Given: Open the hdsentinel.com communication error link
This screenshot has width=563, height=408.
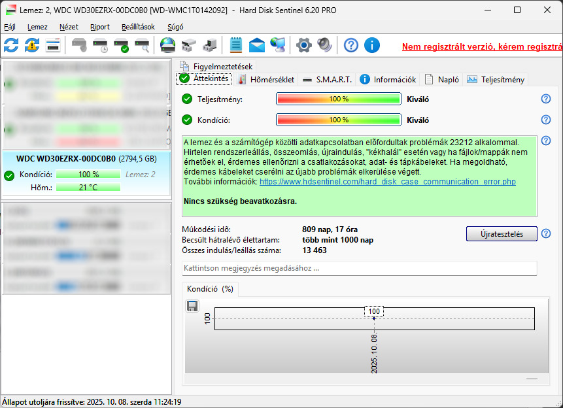Looking at the screenshot, I should [x=388, y=182].
